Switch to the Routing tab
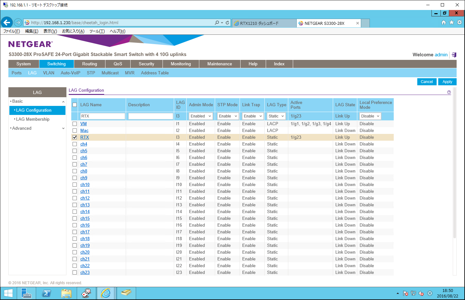 tap(90, 64)
